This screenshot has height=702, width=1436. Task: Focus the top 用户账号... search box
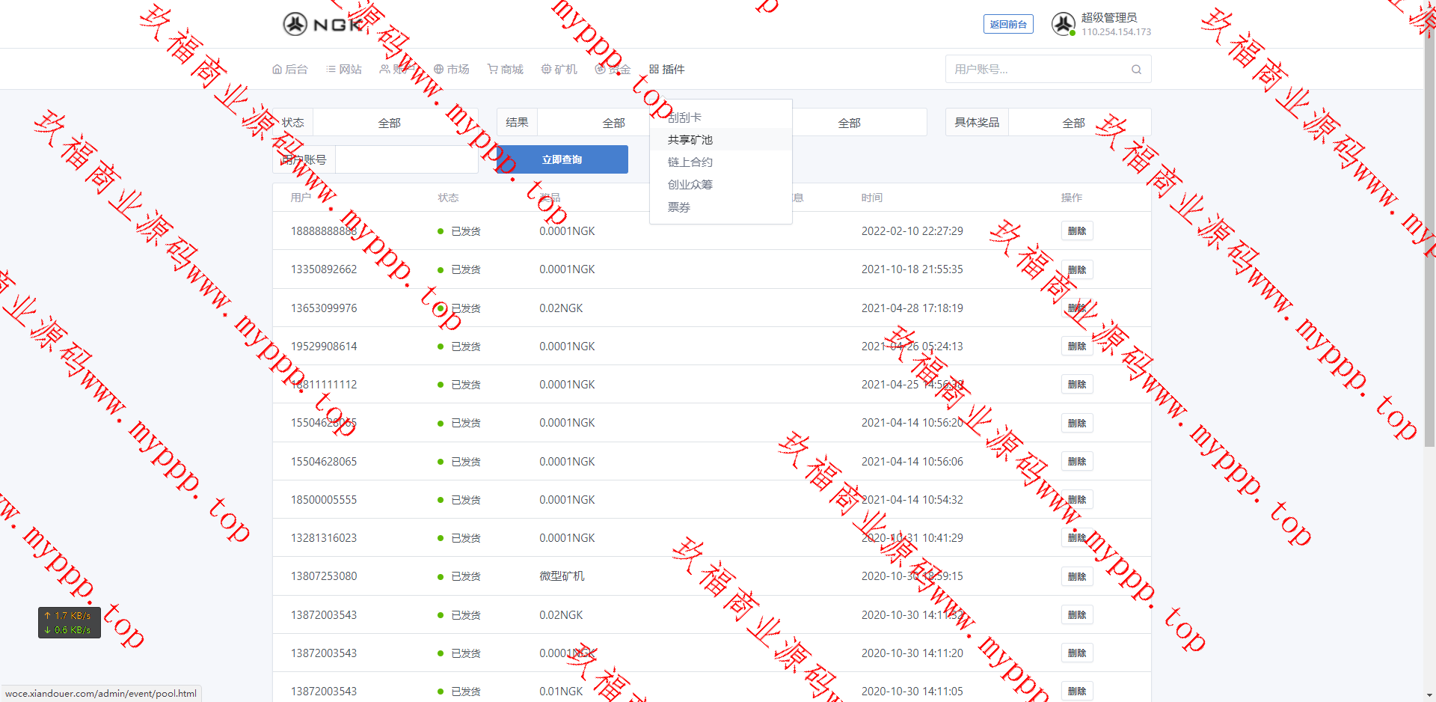click(x=1040, y=69)
